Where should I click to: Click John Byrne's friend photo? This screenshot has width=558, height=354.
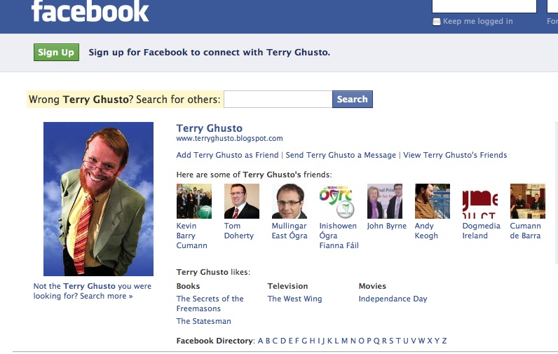[x=385, y=201]
